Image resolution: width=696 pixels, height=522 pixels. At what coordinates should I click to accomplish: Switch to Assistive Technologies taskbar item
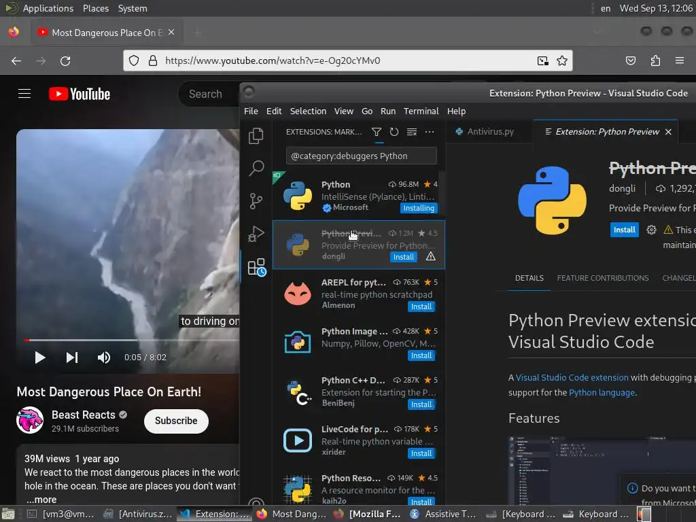click(x=444, y=514)
